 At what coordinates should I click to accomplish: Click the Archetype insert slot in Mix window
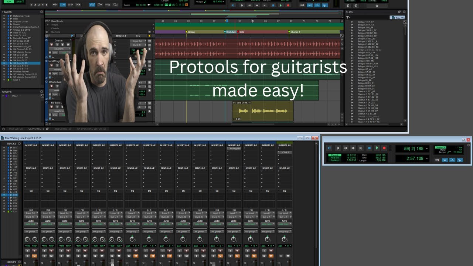(234, 149)
